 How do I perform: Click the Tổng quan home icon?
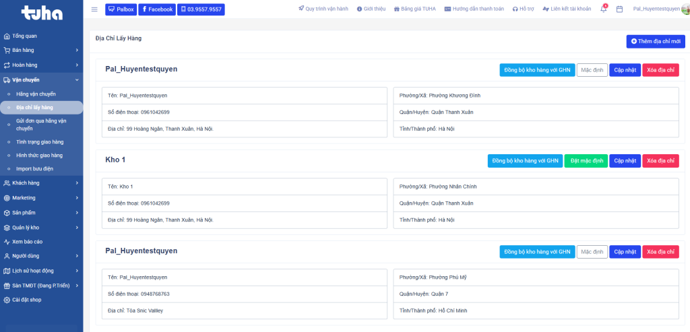click(x=7, y=36)
